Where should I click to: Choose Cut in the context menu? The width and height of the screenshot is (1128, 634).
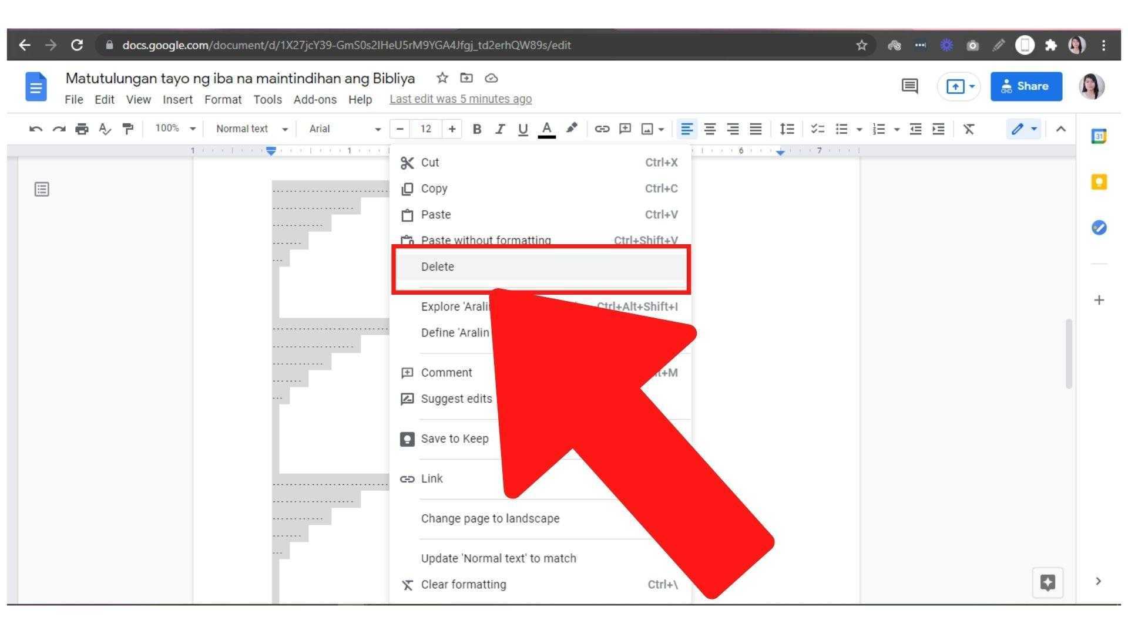(540, 163)
